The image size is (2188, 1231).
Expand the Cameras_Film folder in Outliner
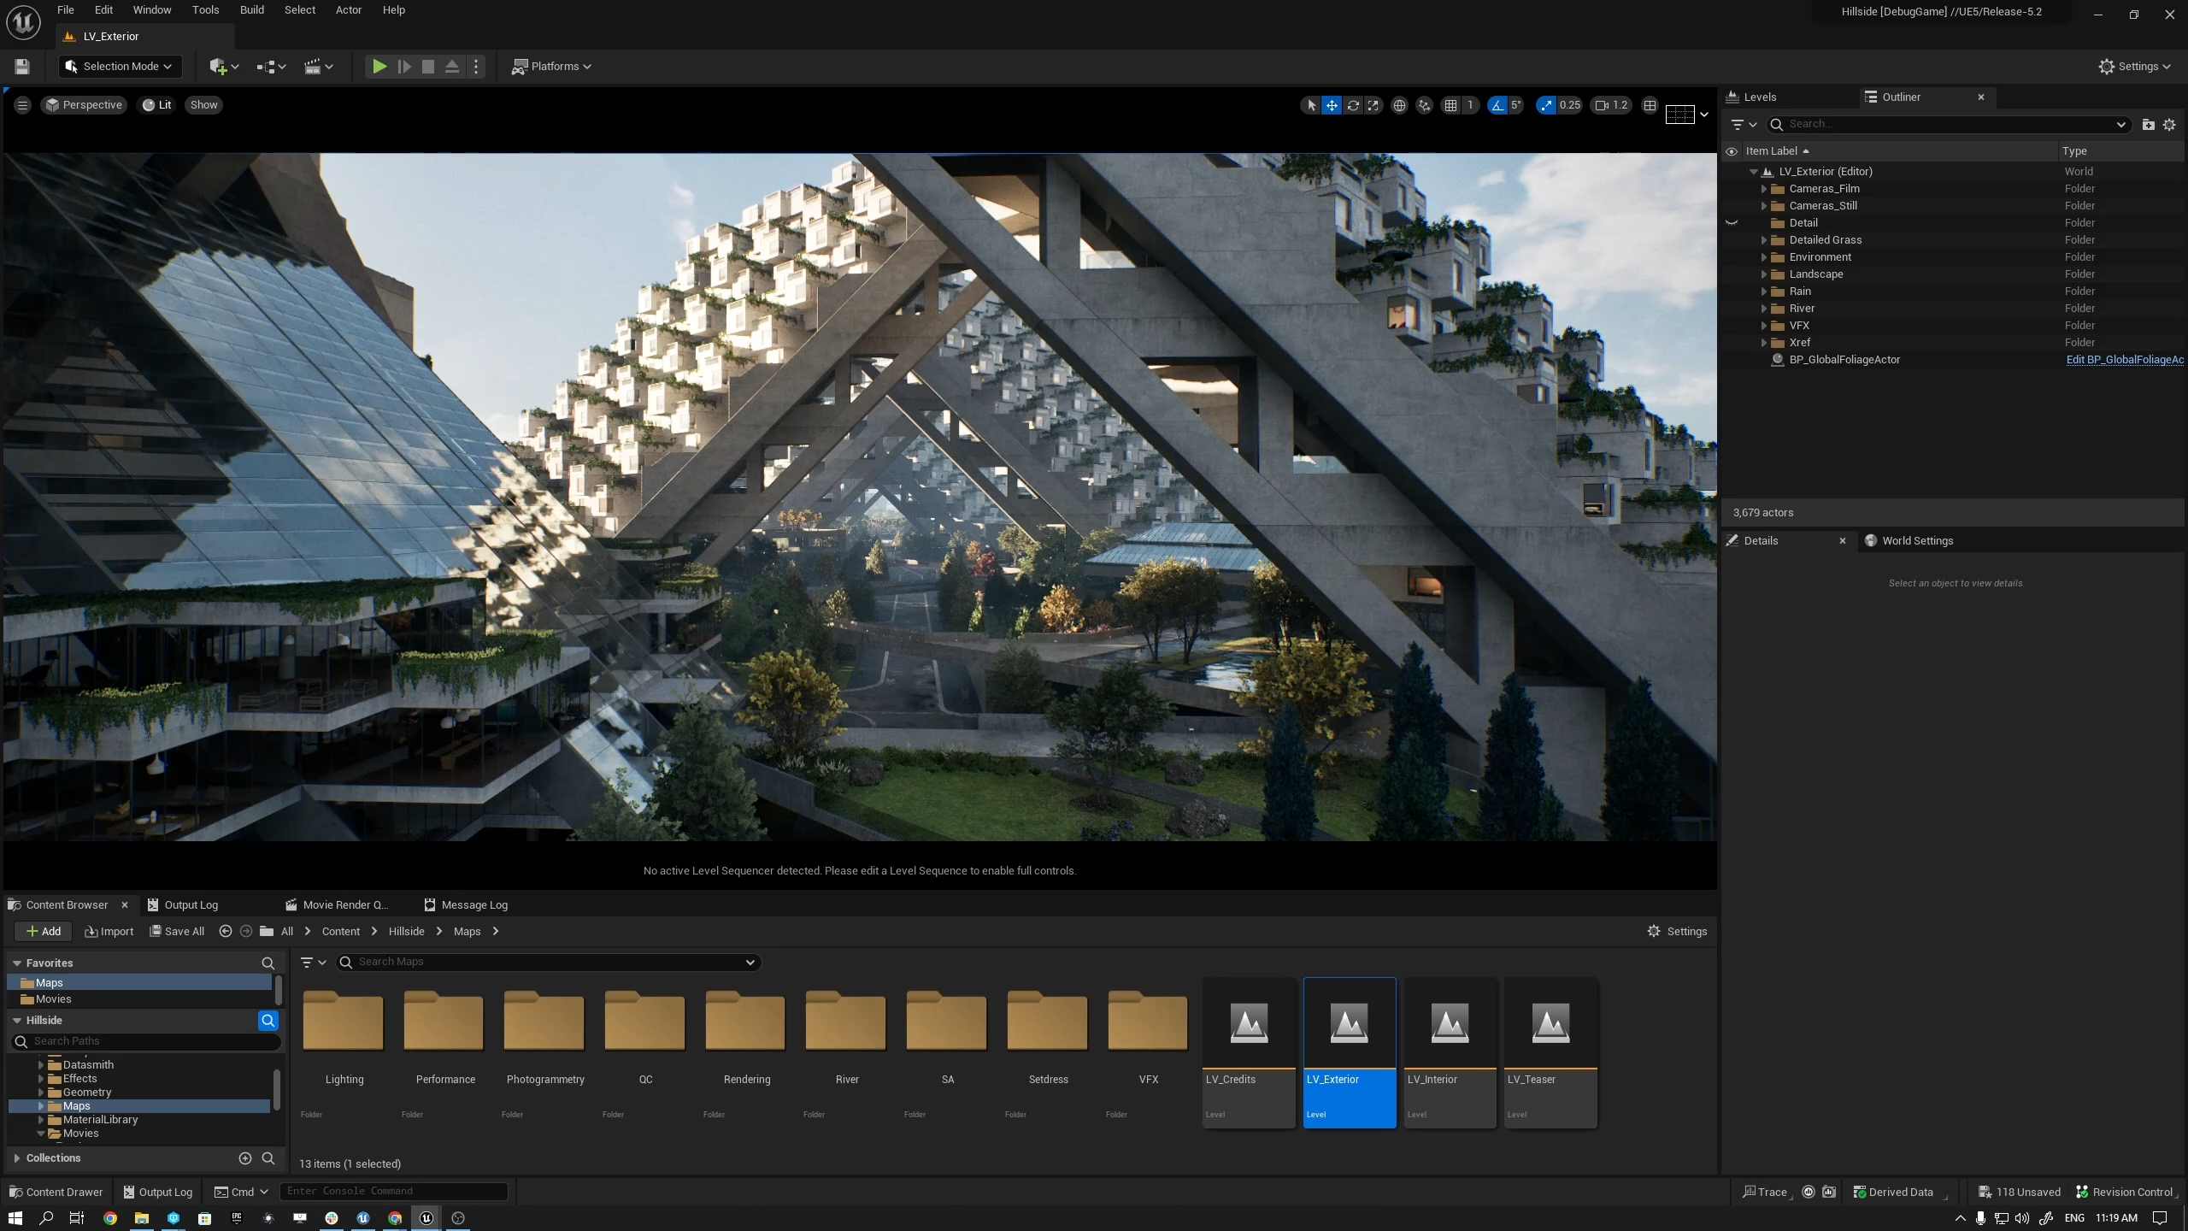click(x=1763, y=189)
